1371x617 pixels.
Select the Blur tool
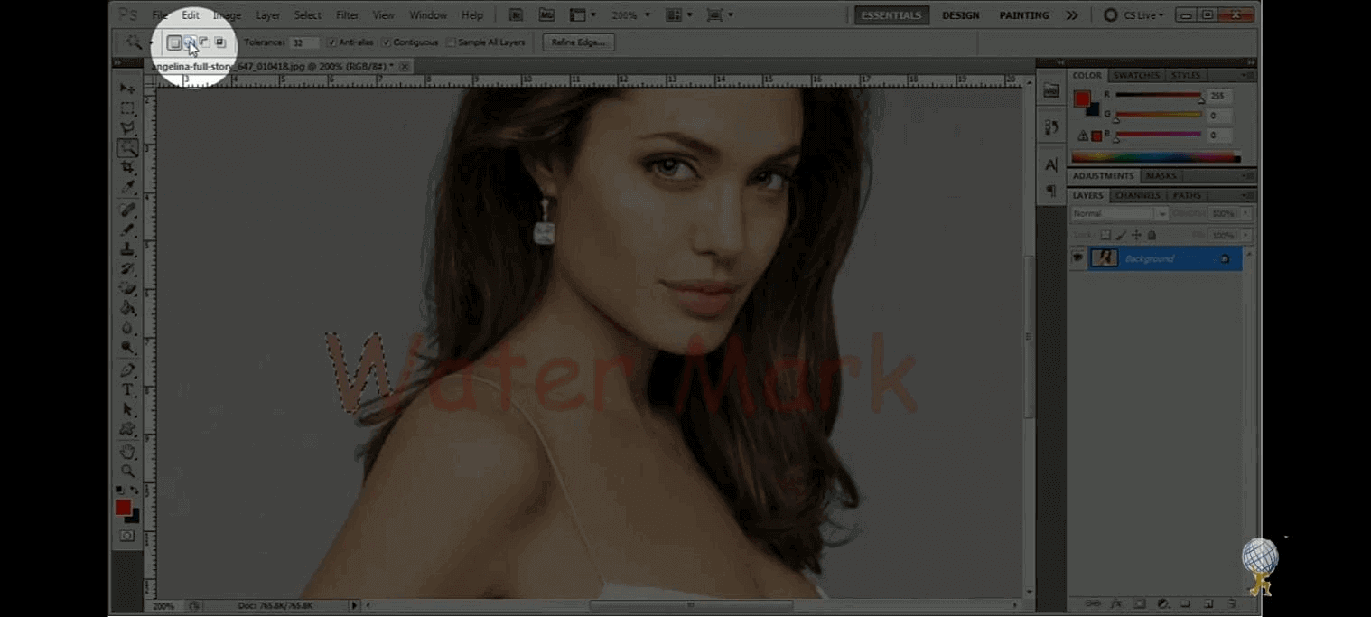127,329
